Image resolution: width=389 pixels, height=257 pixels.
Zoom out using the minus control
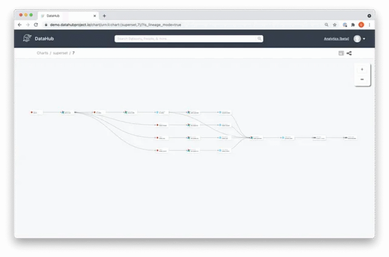coord(362,79)
